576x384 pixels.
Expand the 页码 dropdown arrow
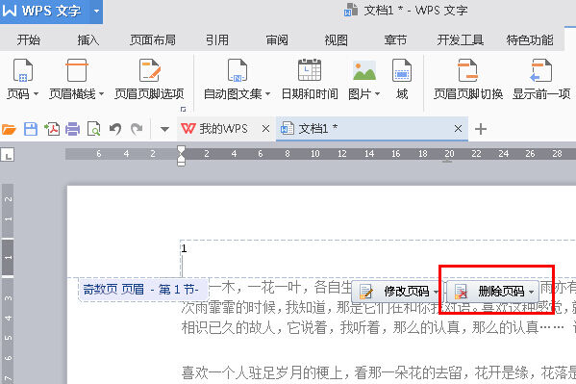click(x=36, y=94)
